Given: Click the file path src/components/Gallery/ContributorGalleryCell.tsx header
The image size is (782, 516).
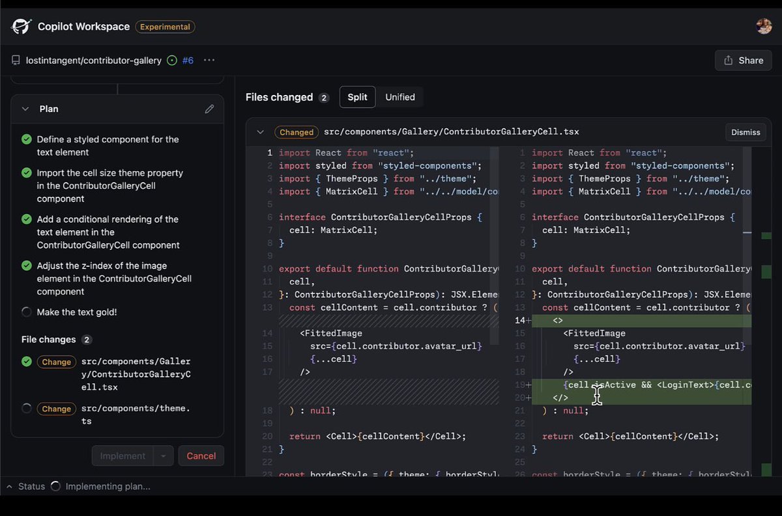Looking at the screenshot, I should tap(452, 131).
